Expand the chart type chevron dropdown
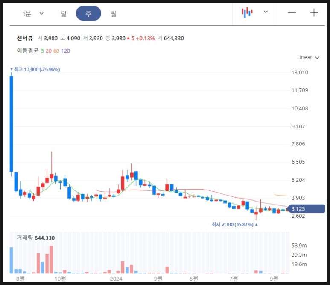 coord(266,12)
